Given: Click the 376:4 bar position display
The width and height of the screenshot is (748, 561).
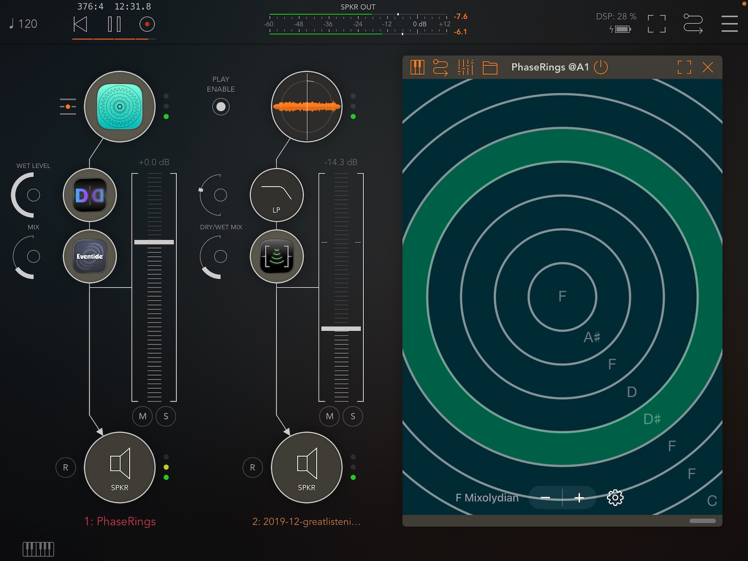Looking at the screenshot, I should [90, 7].
